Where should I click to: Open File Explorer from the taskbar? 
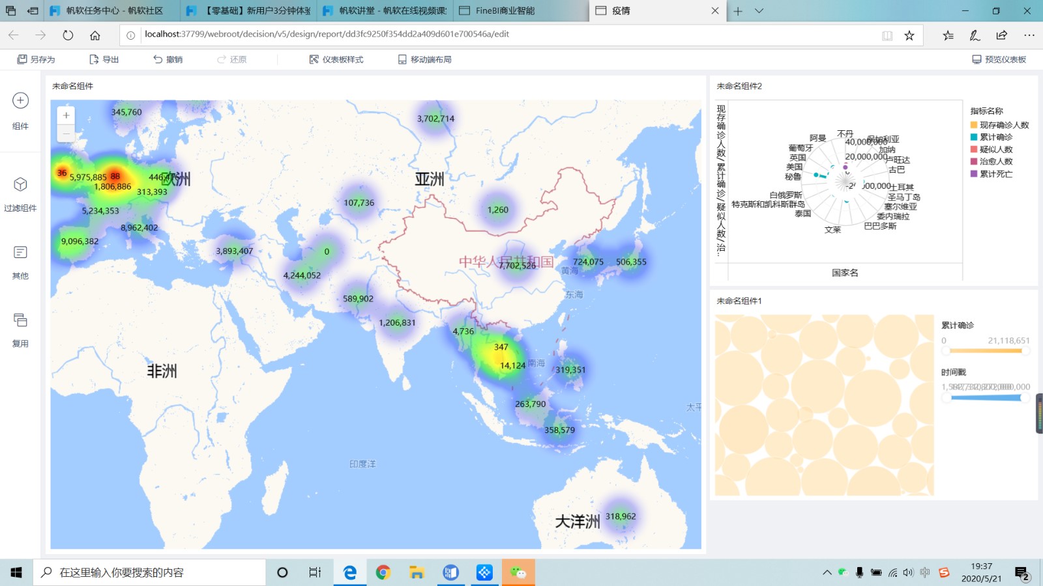[x=417, y=572]
